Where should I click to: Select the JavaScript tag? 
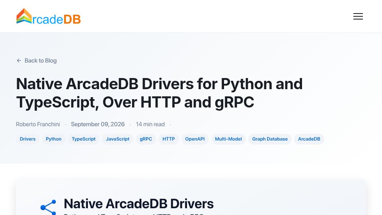click(118, 139)
